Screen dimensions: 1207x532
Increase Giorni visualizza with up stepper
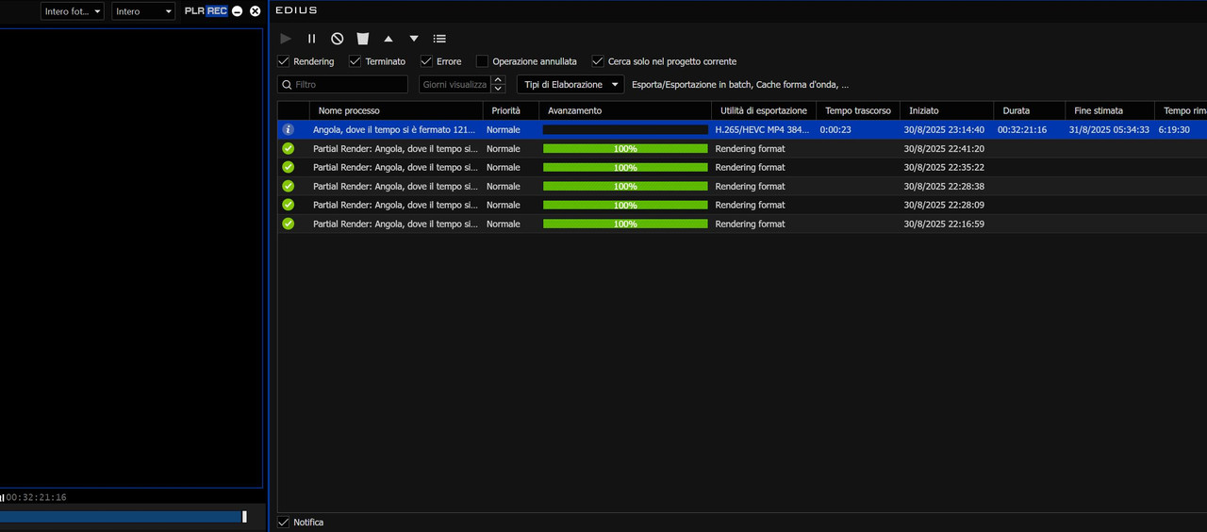498,80
